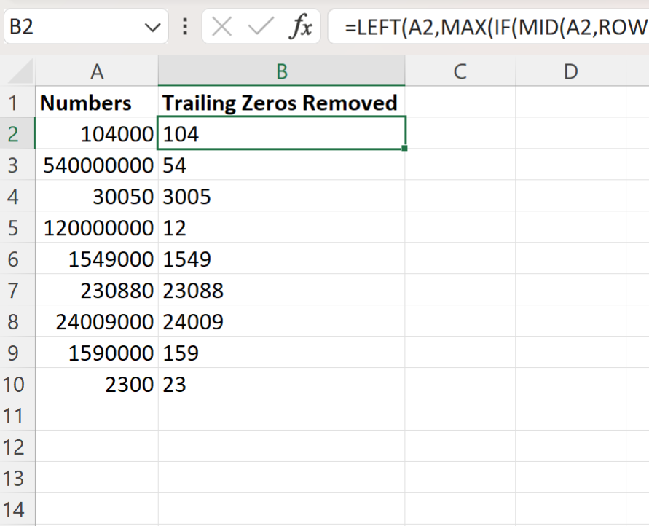Click the fill handle of cell B2

click(405, 147)
